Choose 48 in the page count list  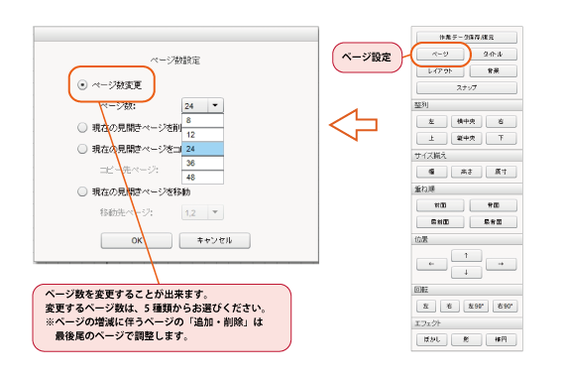coord(202,178)
